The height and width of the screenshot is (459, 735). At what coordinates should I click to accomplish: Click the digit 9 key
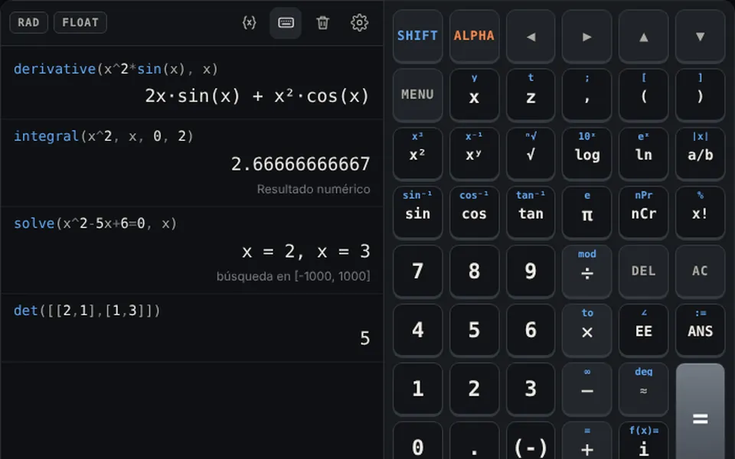click(531, 271)
